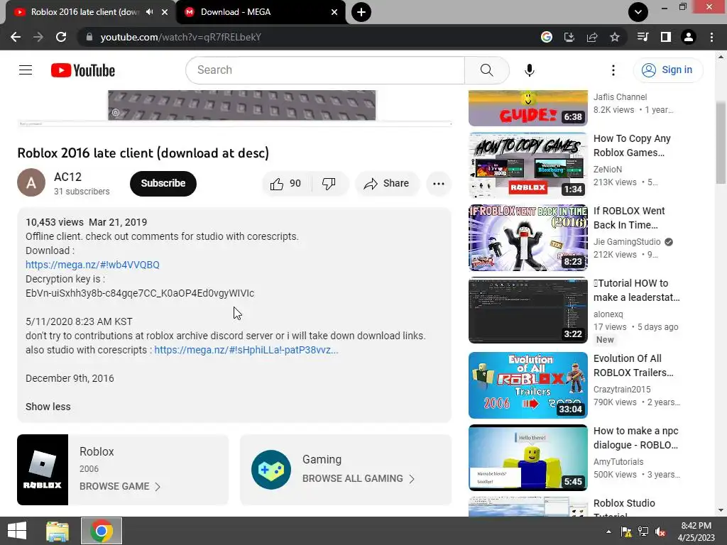Click into the YouTube Search field

325,70
